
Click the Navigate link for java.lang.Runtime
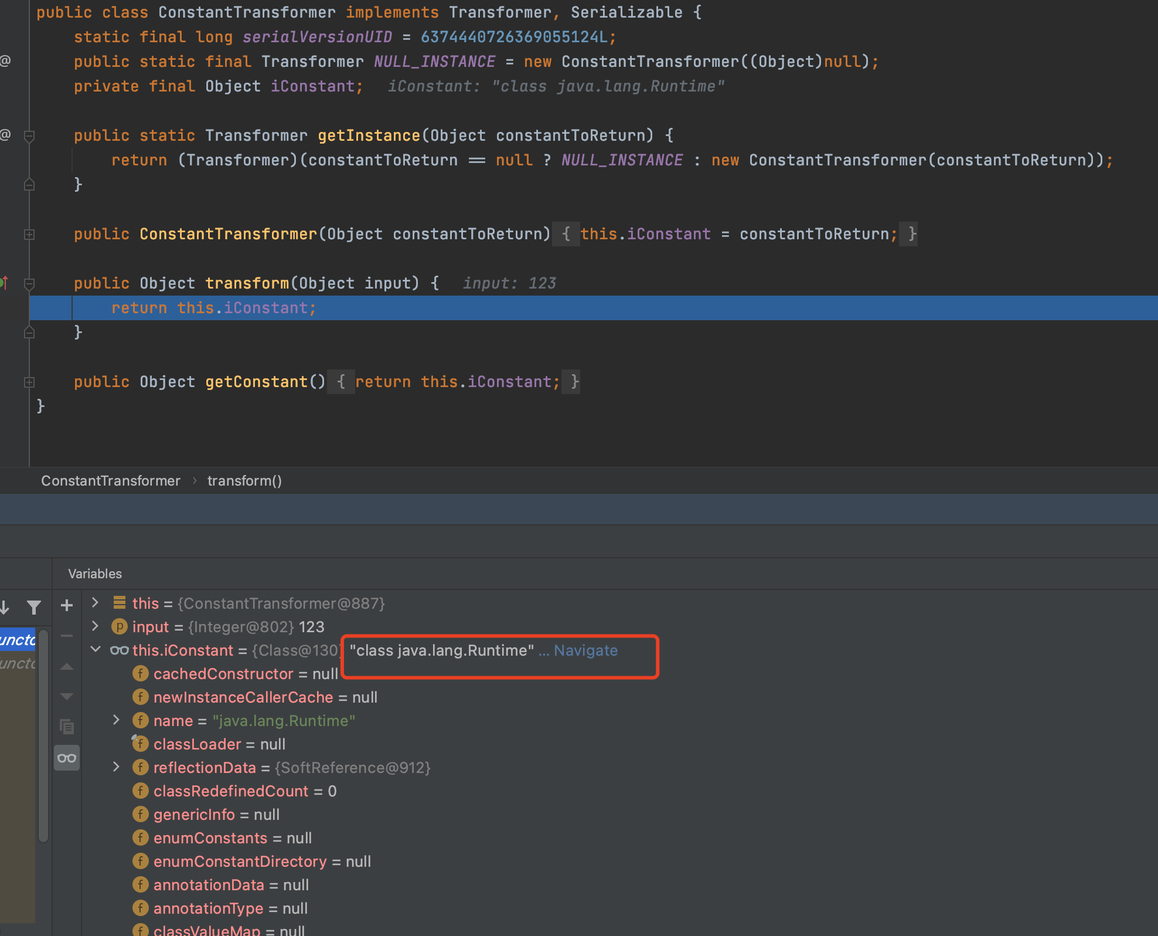pyautogui.click(x=585, y=650)
